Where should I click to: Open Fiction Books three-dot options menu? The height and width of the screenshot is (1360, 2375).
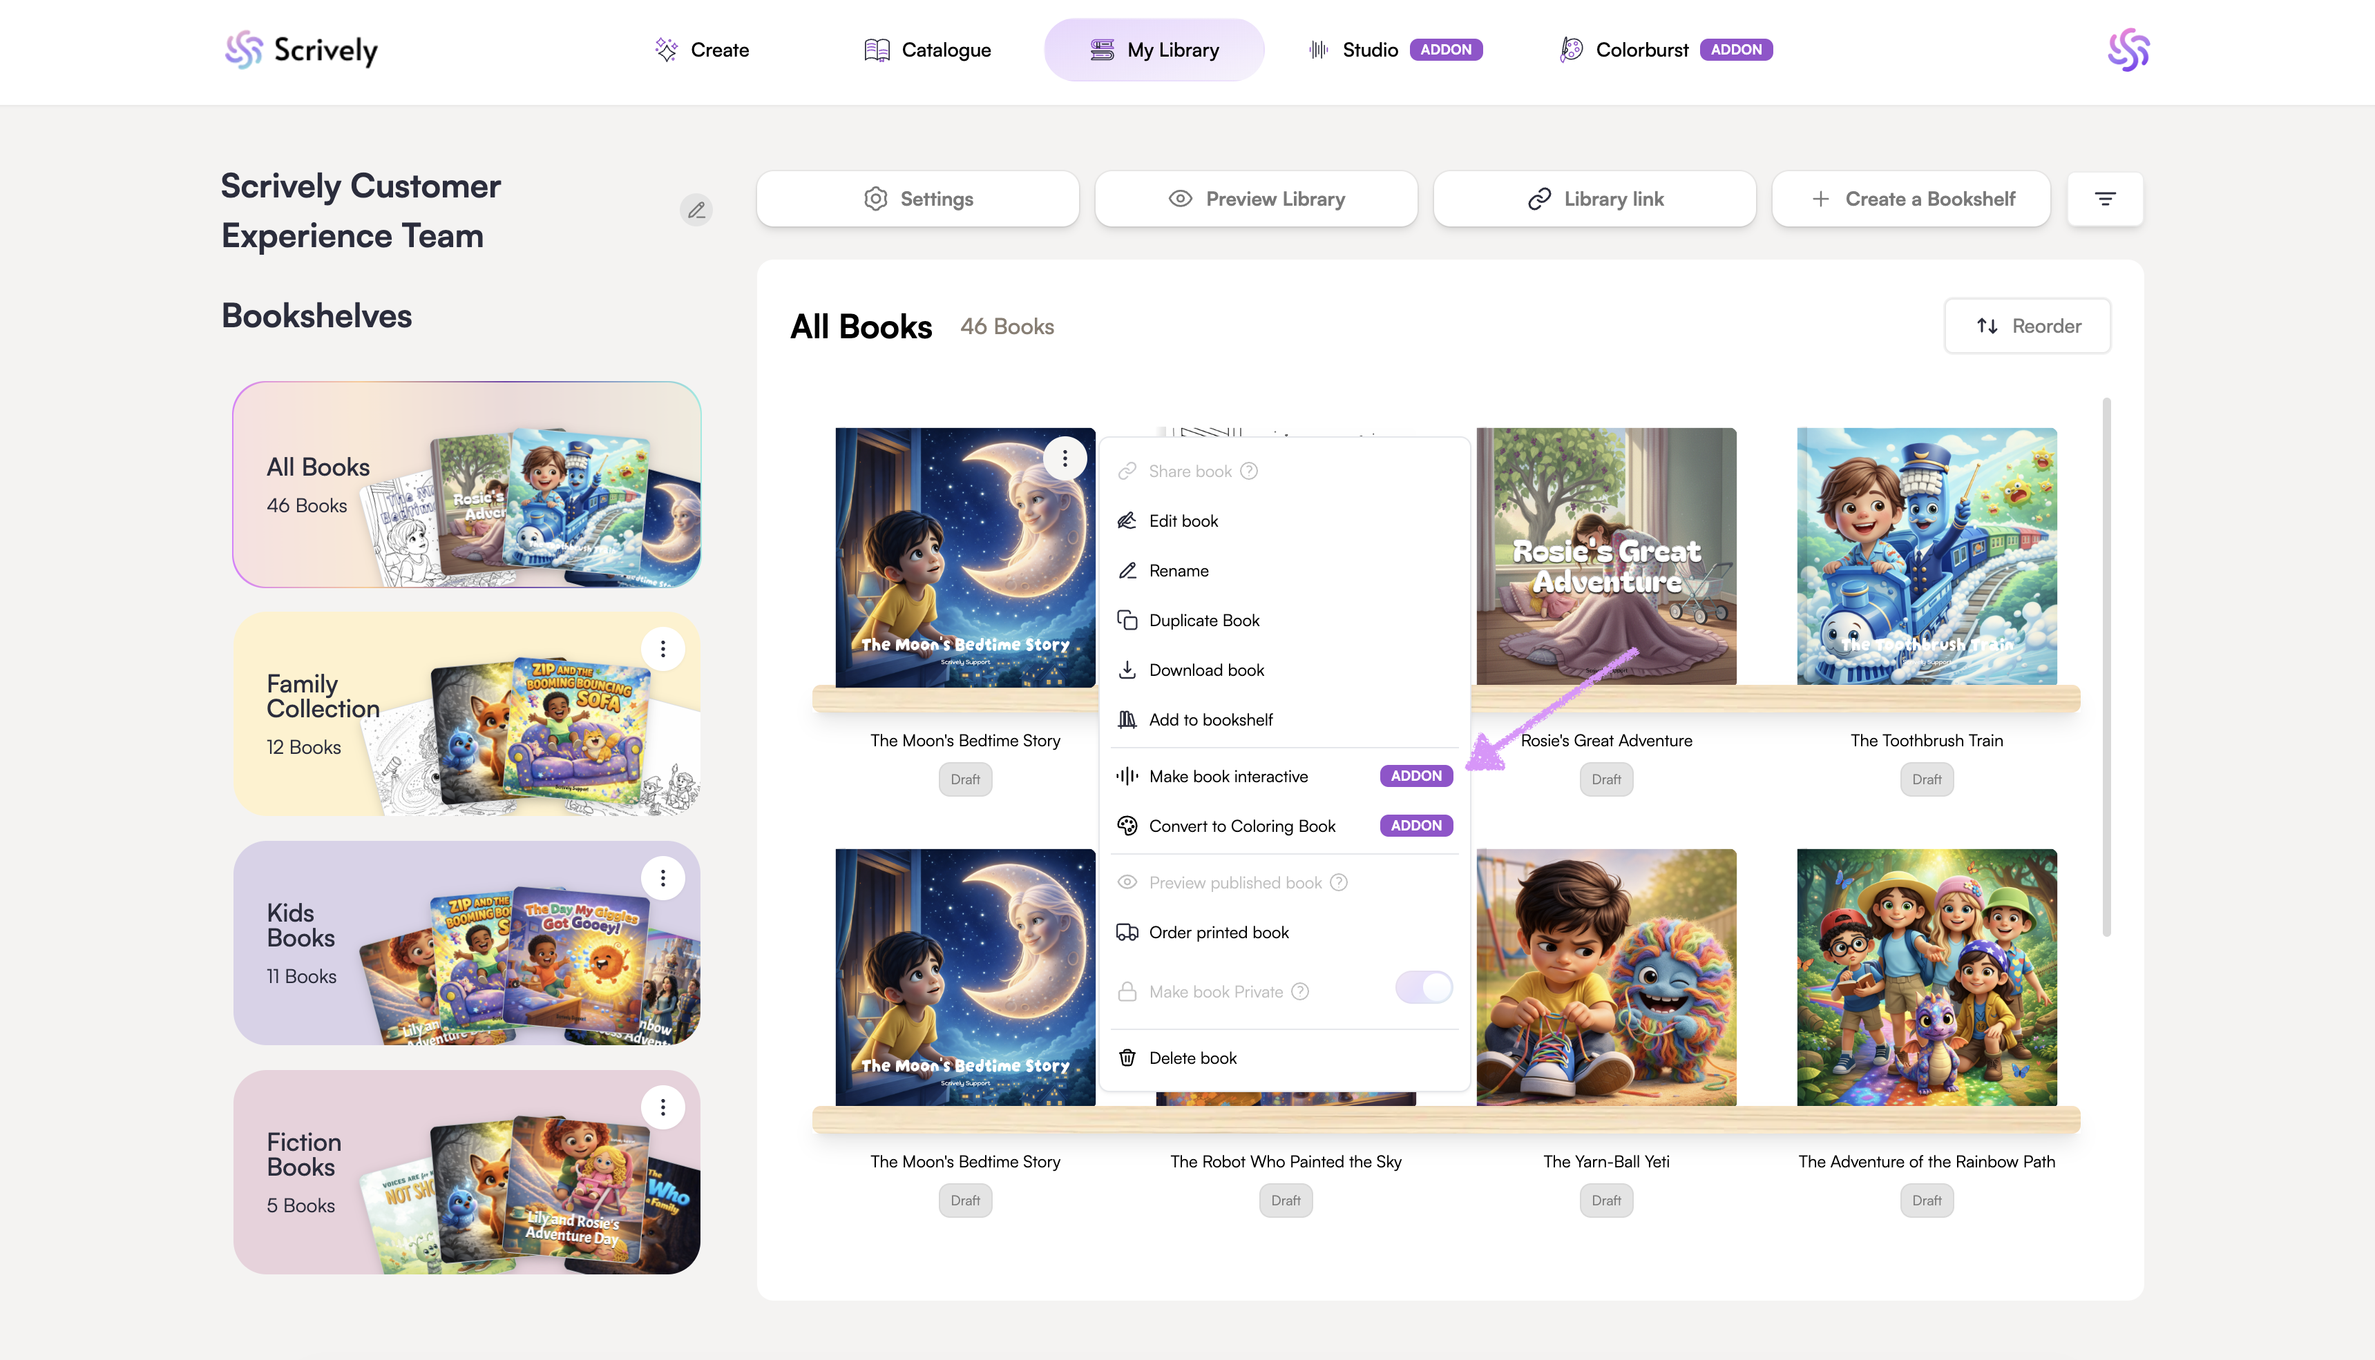click(x=662, y=1107)
